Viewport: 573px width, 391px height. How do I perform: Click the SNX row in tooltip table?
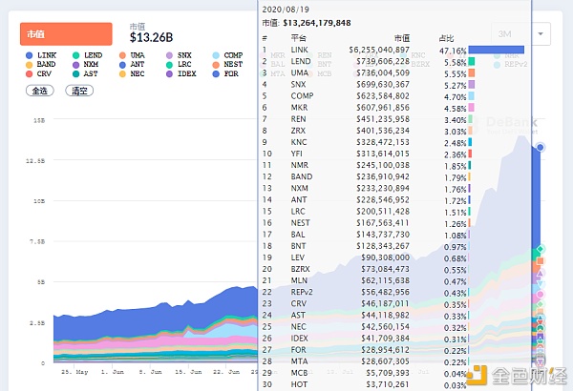click(x=369, y=84)
